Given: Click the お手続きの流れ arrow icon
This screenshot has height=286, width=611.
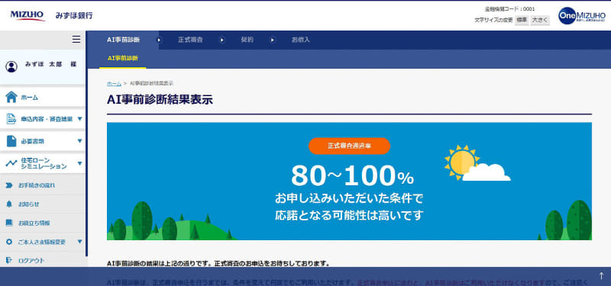Looking at the screenshot, I should click(9, 185).
